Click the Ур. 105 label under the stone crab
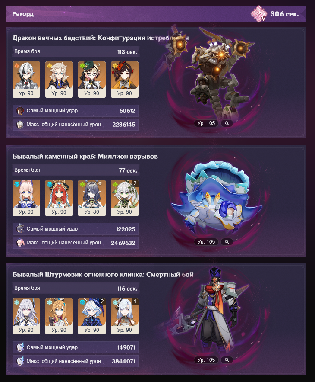Screen dimensions: 315x382 pyautogui.click(x=206, y=242)
